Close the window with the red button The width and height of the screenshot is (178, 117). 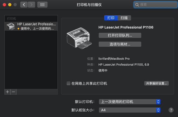(x=4, y=5)
